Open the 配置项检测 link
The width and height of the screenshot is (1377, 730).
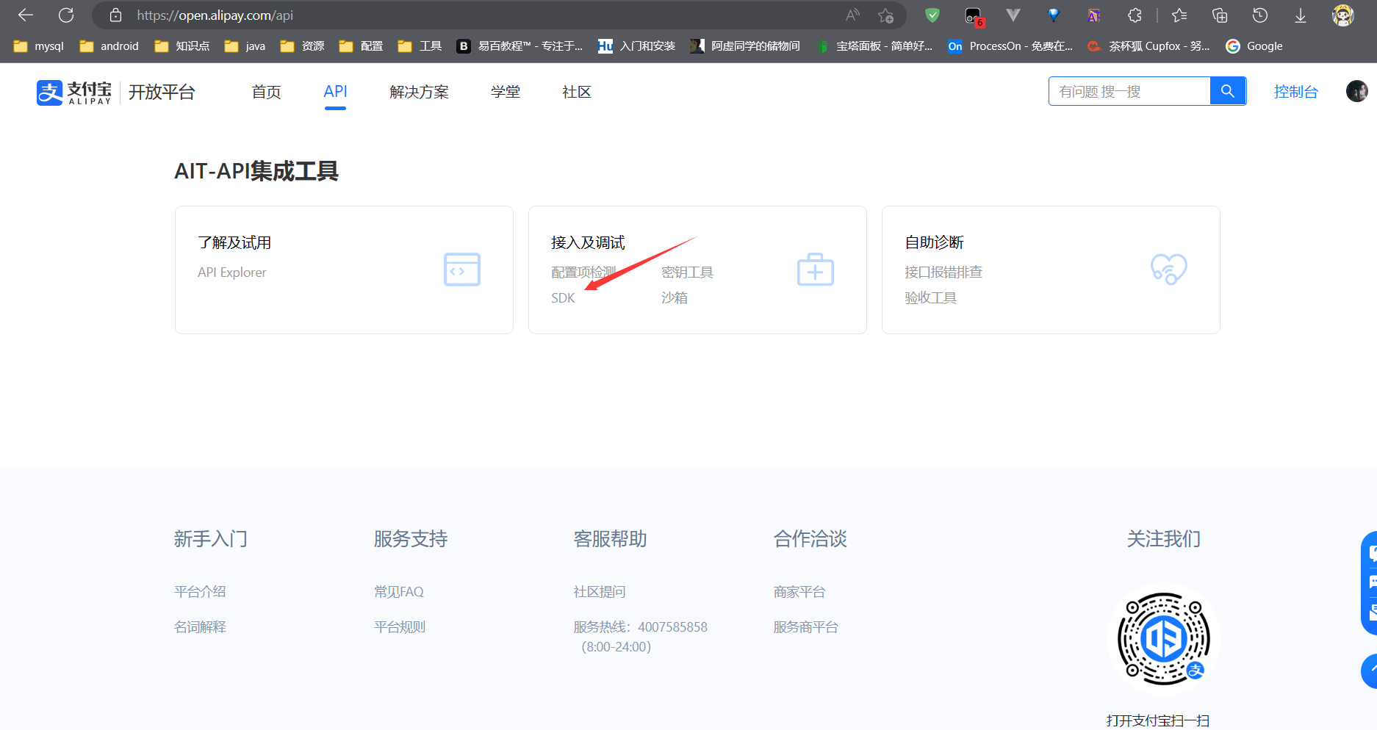point(583,272)
